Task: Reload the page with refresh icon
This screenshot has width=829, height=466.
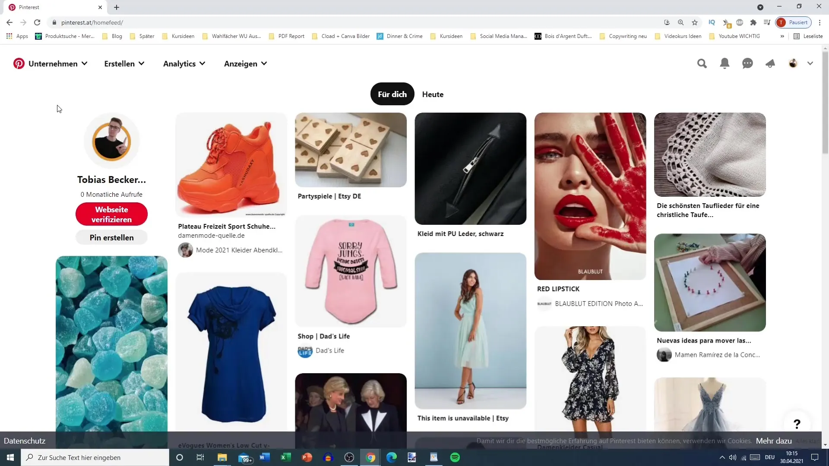Action: tap(37, 22)
